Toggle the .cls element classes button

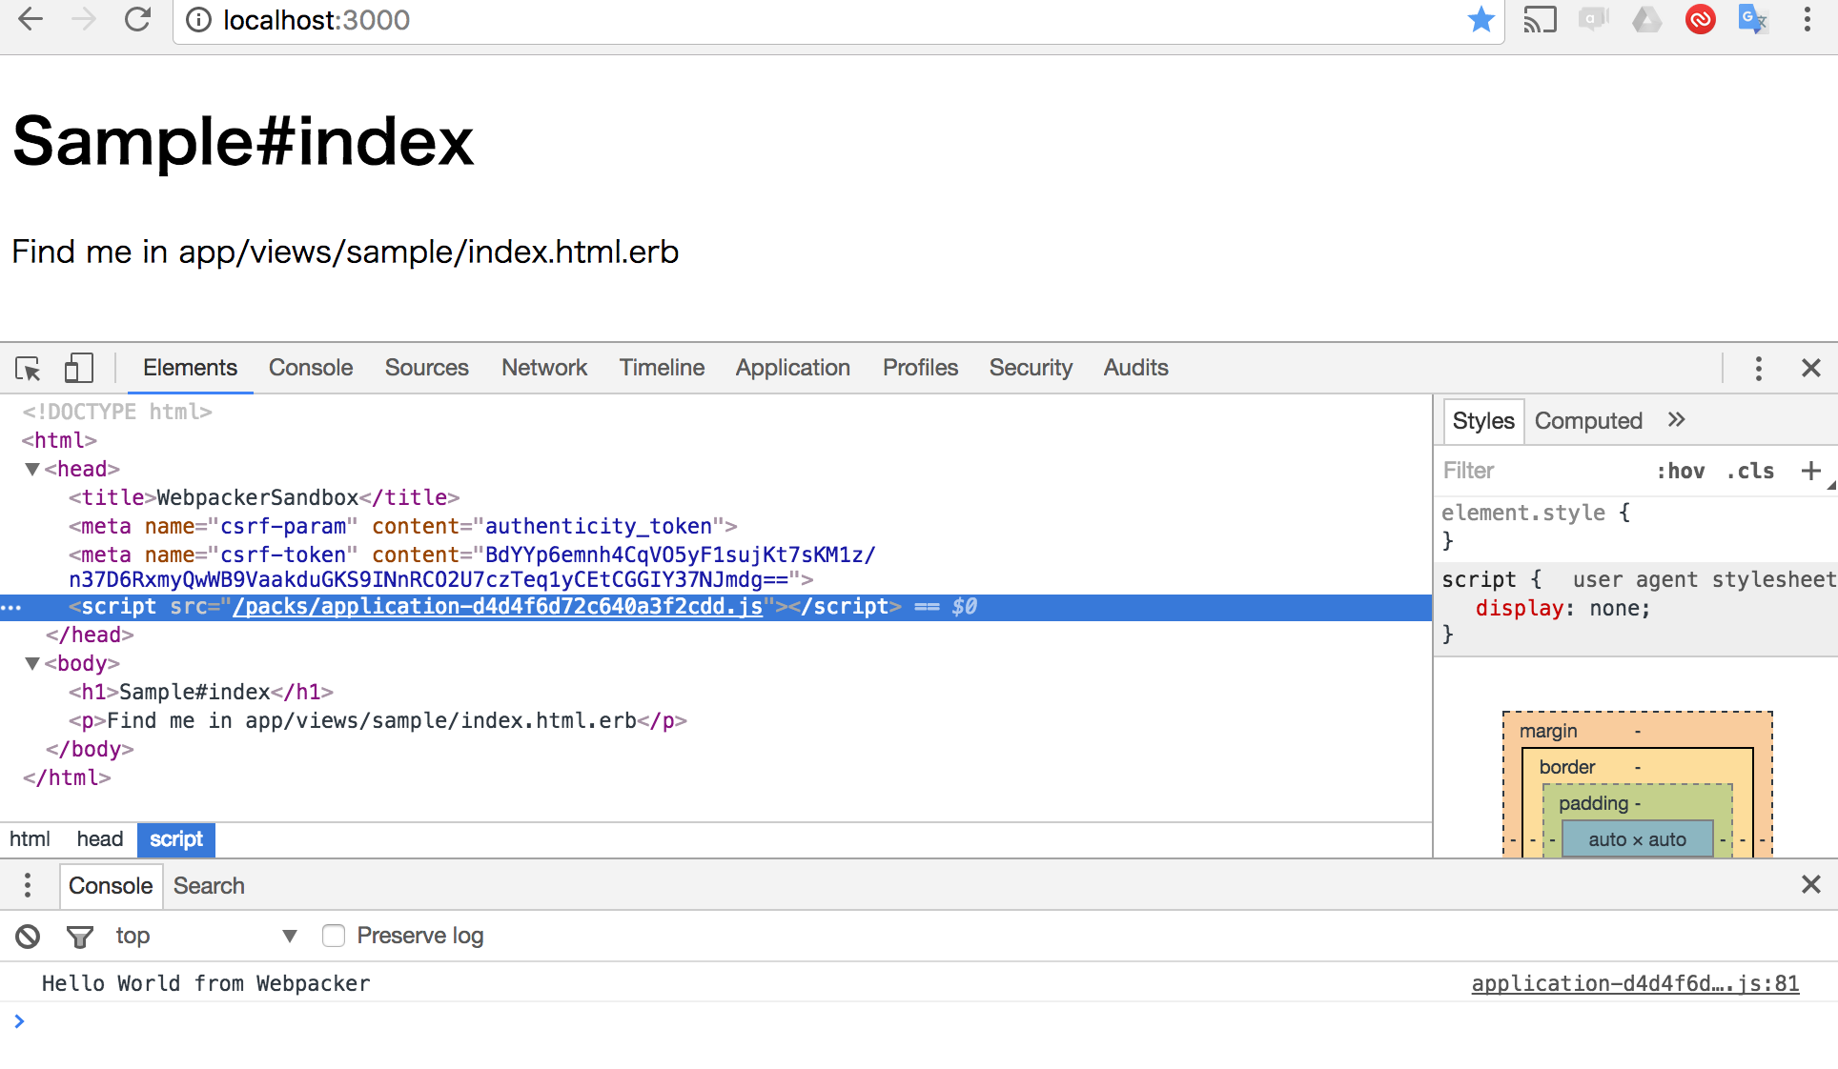[1750, 471]
